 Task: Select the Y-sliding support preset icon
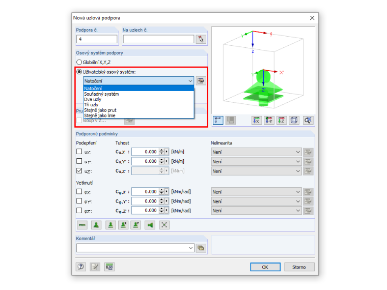(x=136, y=225)
